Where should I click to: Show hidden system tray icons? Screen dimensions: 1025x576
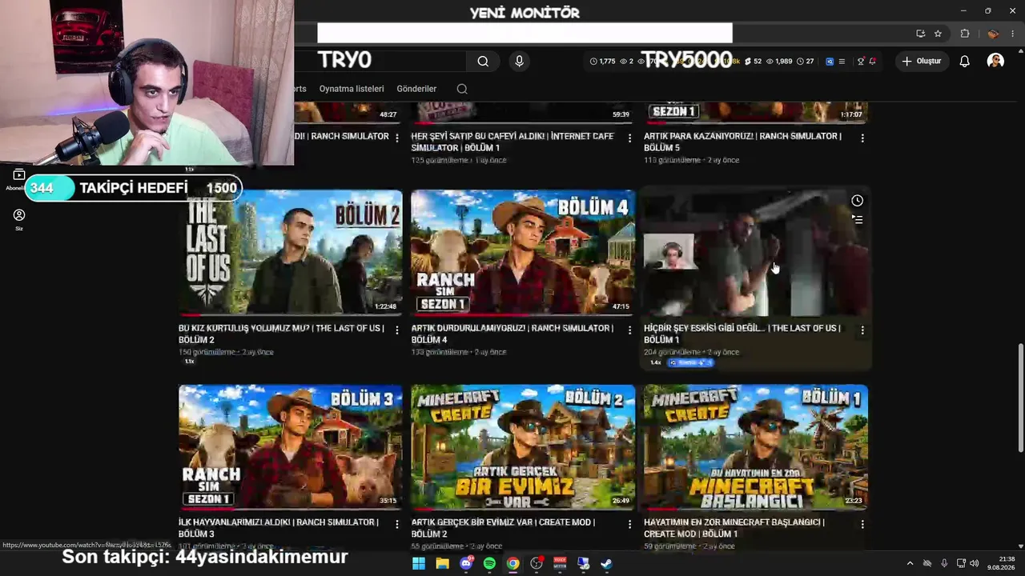(x=910, y=564)
